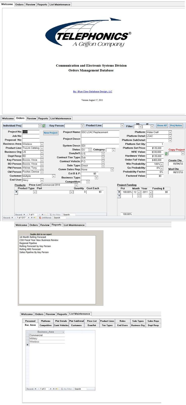Viewport: 186px width, 405px height.
Task: Switch to the Dept Resp sub-tab
Action: (x=153, y=325)
